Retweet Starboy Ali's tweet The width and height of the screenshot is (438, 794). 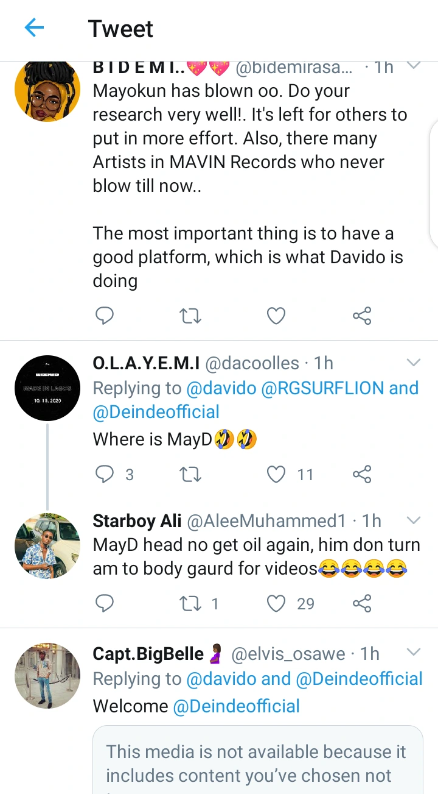[x=190, y=603]
